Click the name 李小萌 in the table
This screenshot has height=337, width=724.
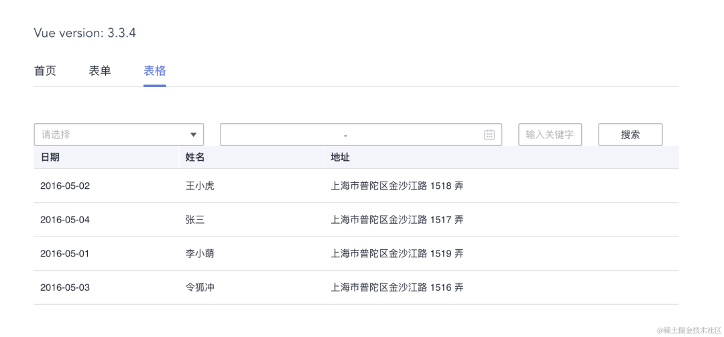(200, 254)
